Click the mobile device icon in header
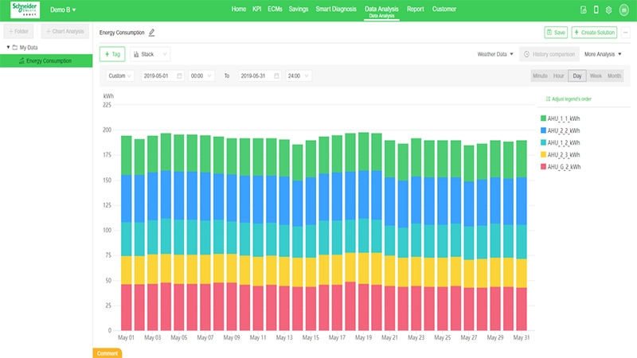 [596, 10]
